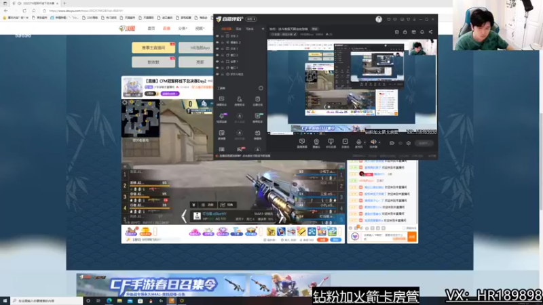Click the orange send button in chat

point(412,237)
